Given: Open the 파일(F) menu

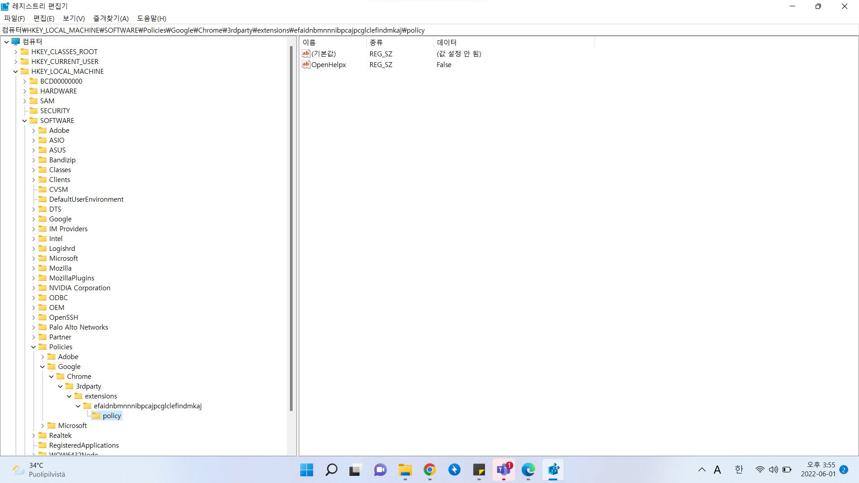Looking at the screenshot, I should coord(13,18).
